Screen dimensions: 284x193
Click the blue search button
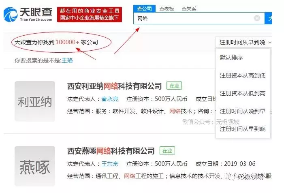[x=268, y=18]
